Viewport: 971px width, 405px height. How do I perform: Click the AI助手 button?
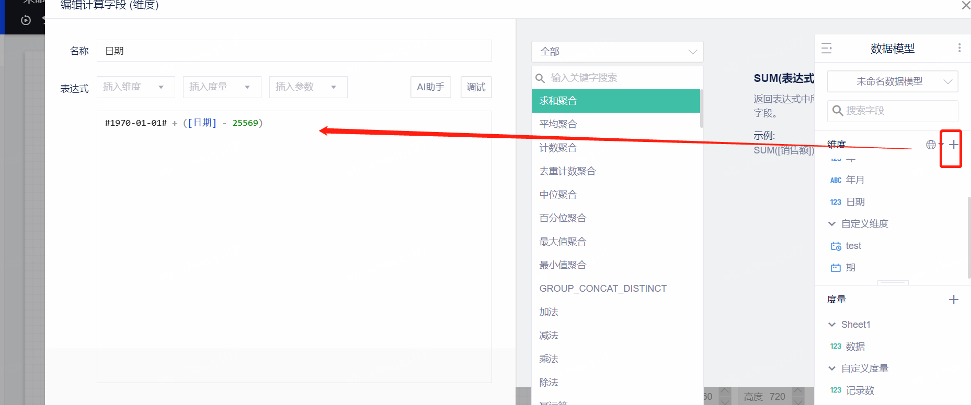(430, 87)
